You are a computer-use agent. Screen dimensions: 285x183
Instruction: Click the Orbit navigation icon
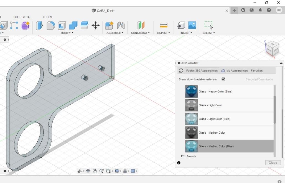(80, 171)
